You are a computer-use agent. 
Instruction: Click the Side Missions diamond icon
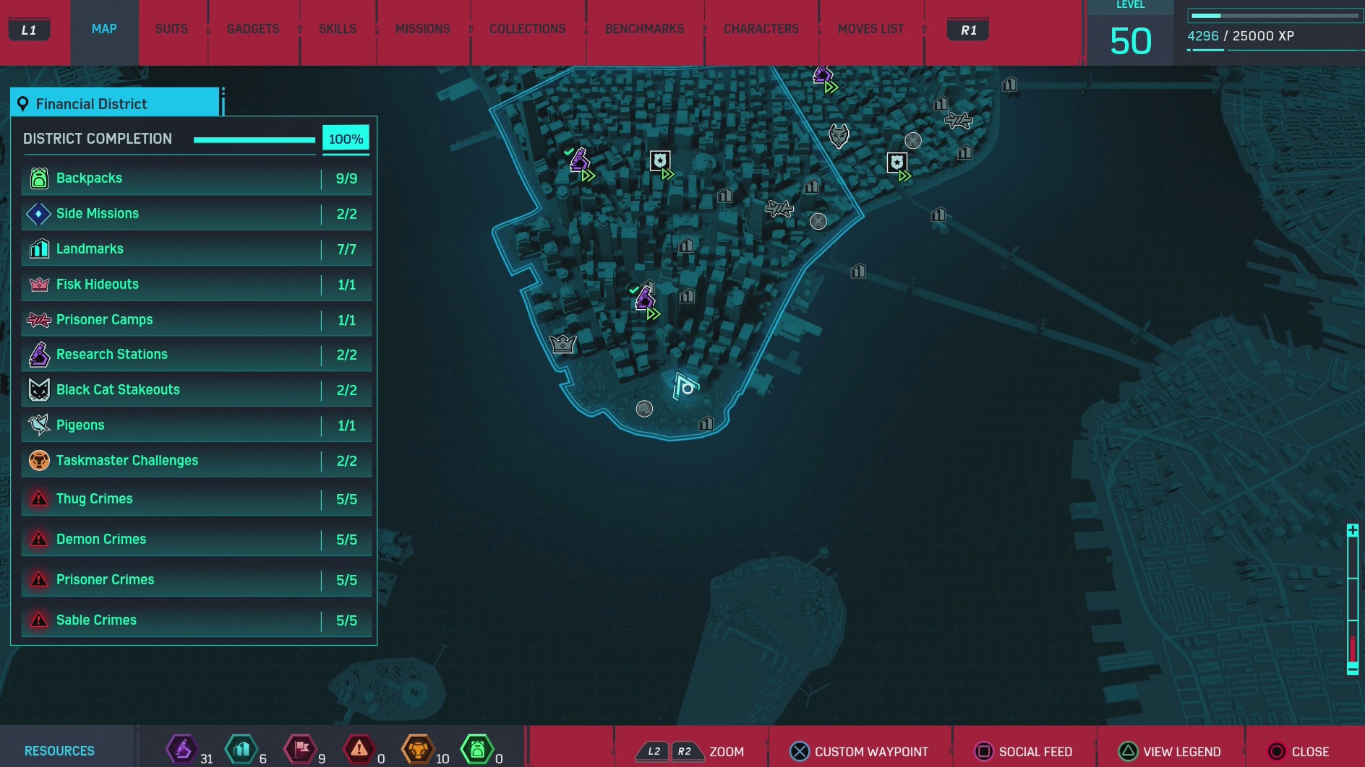(x=38, y=214)
